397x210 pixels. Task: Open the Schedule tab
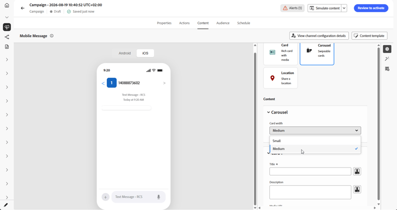pos(243,23)
